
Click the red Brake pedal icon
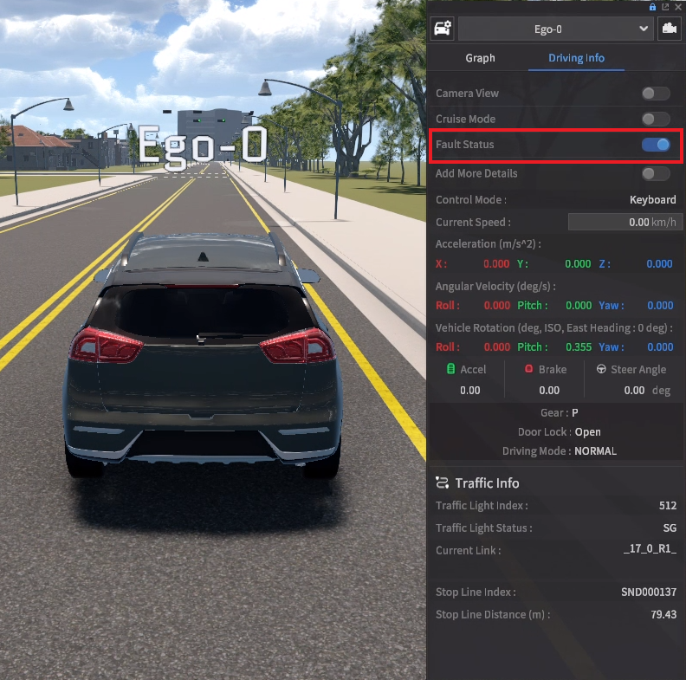pyautogui.click(x=528, y=369)
